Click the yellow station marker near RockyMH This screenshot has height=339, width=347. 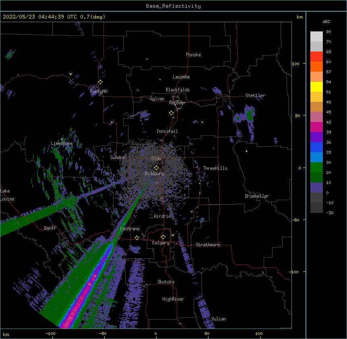click(x=101, y=82)
